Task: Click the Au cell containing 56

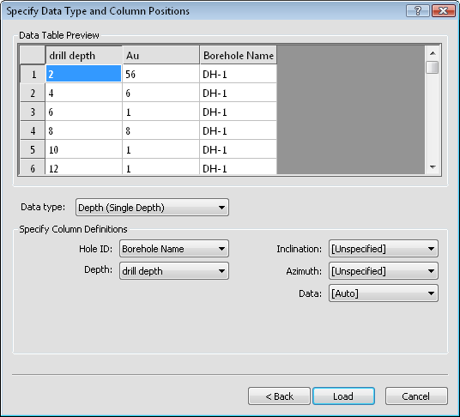Action: (160, 74)
